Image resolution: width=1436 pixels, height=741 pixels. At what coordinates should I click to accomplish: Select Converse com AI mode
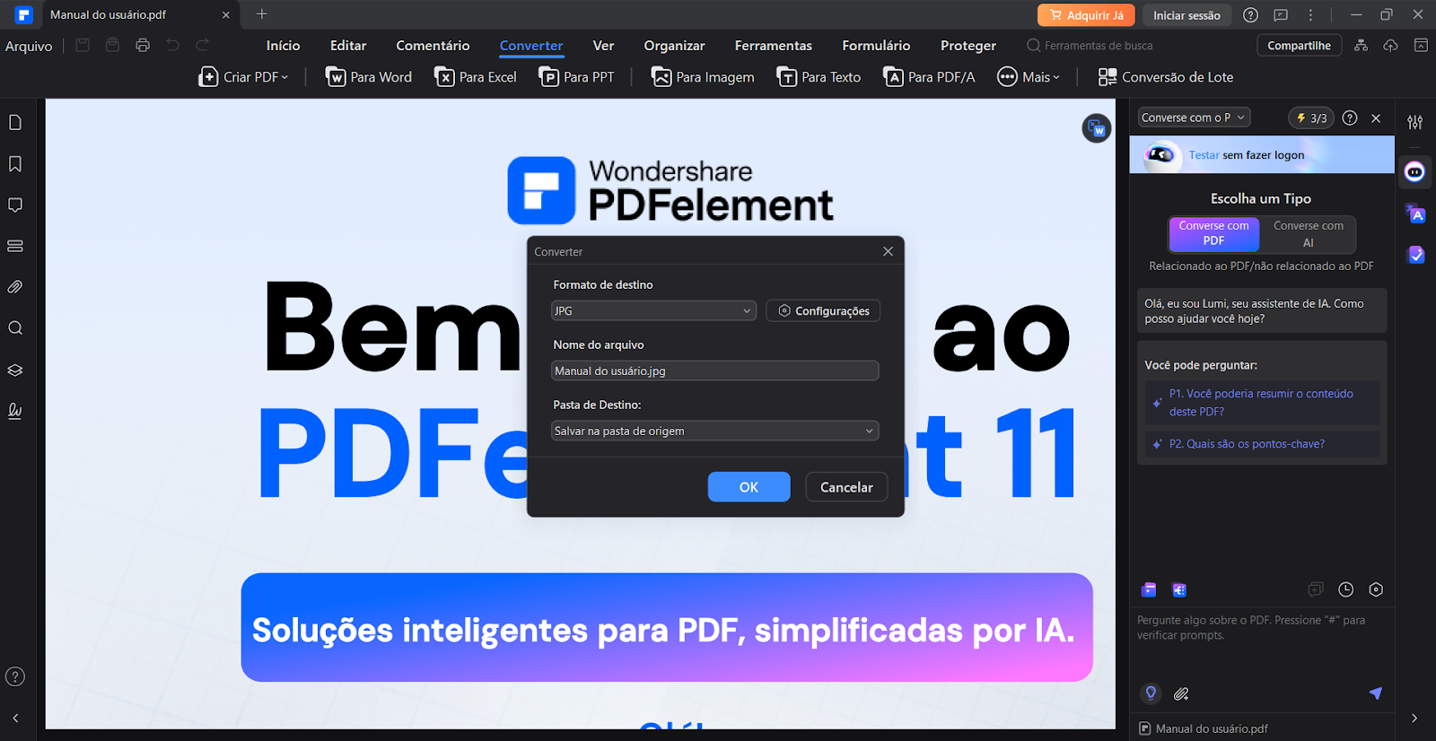[1308, 233]
